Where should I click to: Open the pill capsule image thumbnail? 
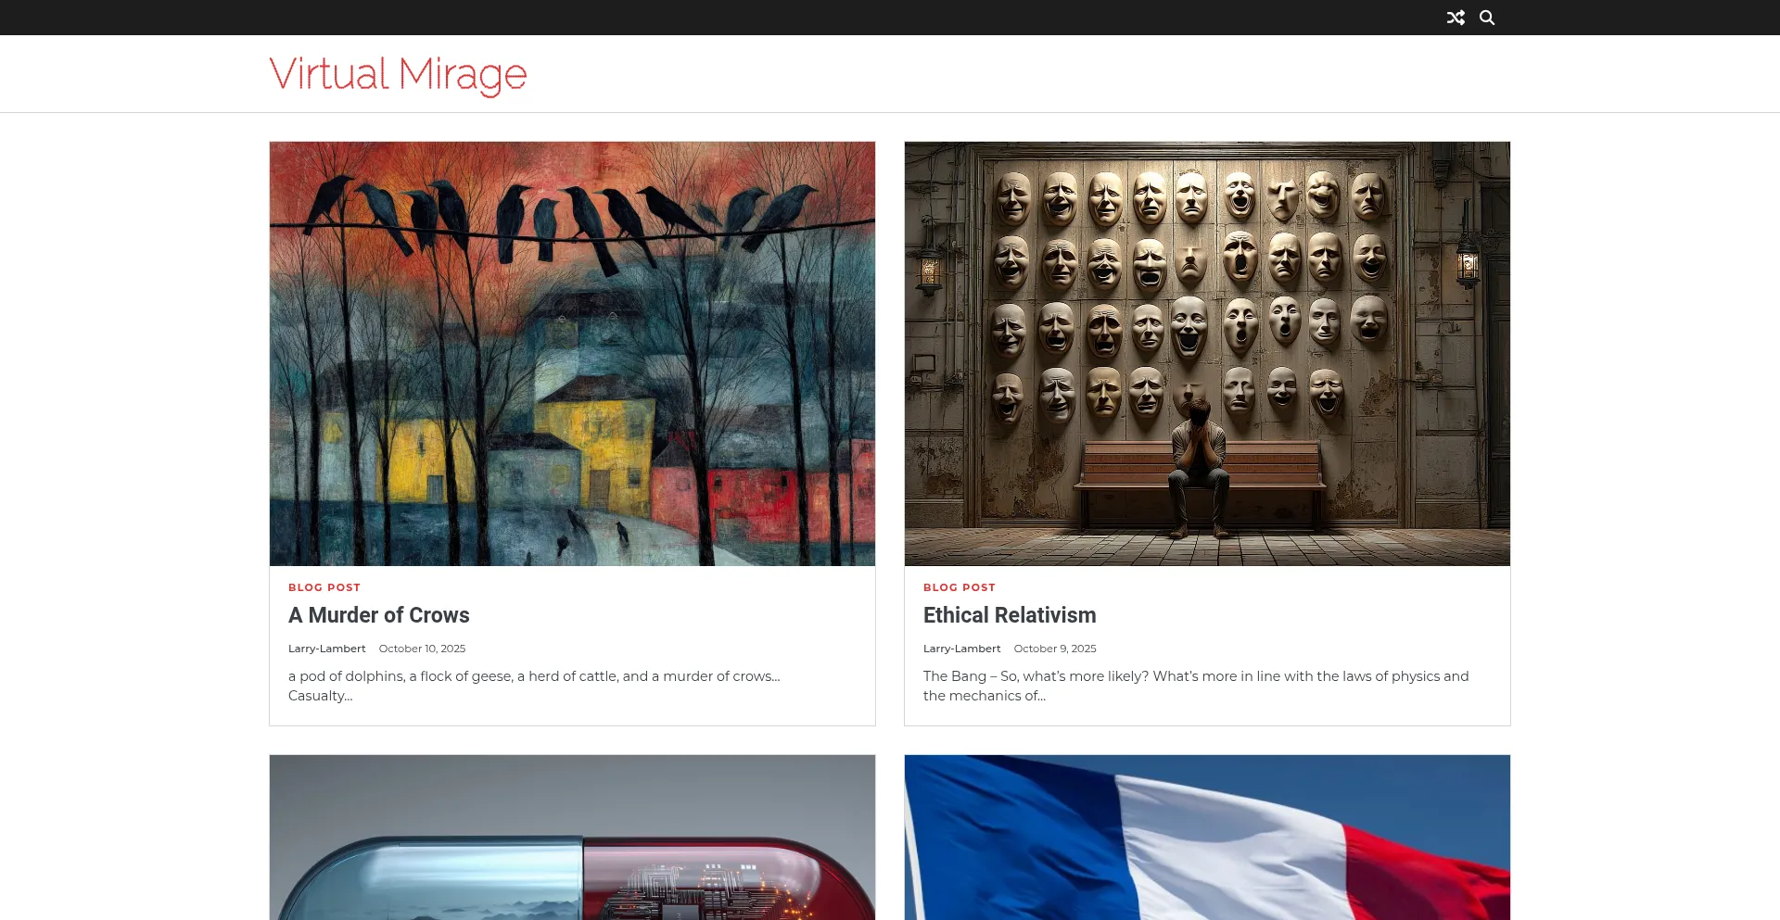coord(572,838)
